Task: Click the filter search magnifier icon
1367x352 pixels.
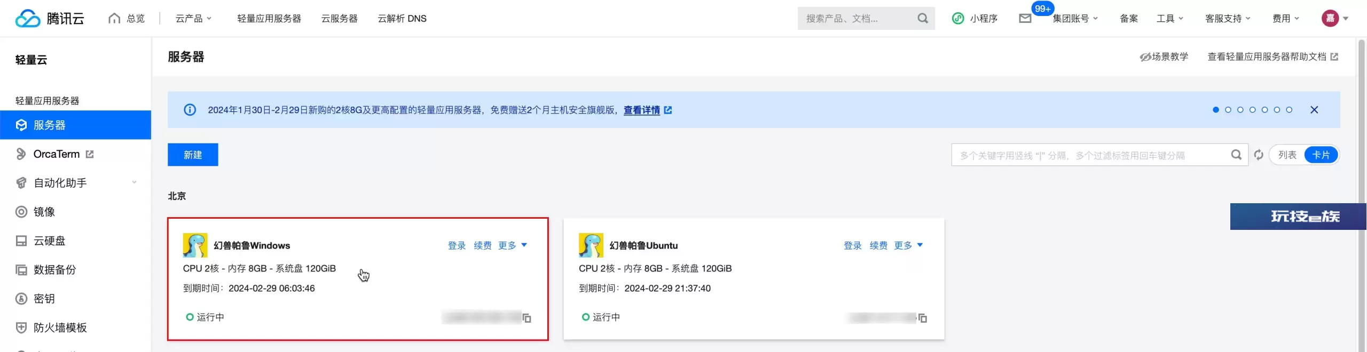Action: click(x=1236, y=155)
